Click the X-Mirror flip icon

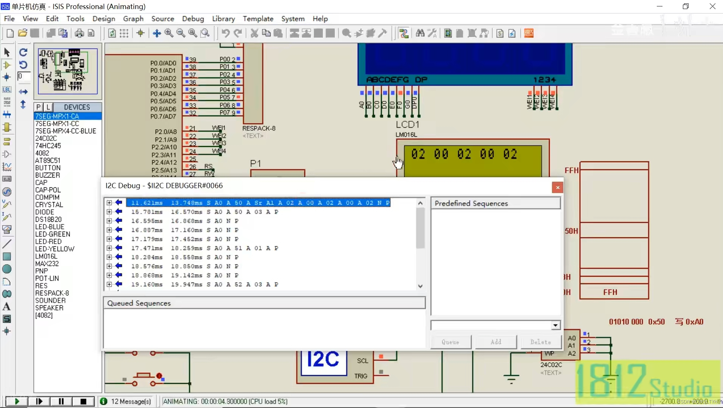coord(23,92)
